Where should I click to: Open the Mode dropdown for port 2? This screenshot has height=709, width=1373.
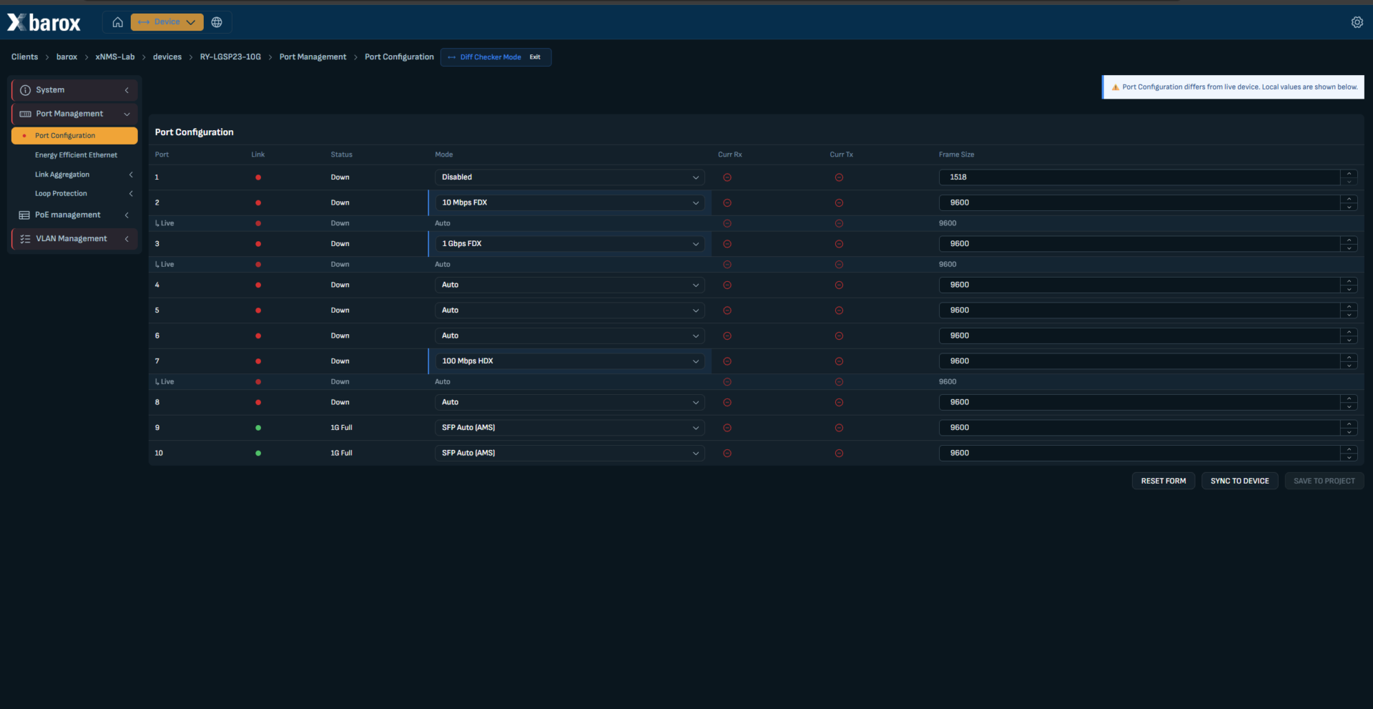[569, 202]
